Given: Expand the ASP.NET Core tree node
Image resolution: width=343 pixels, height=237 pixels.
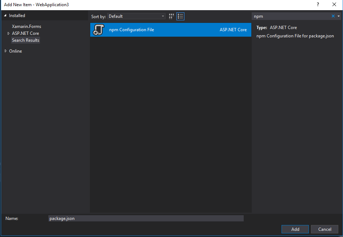Looking at the screenshot, I should [8, 33].
